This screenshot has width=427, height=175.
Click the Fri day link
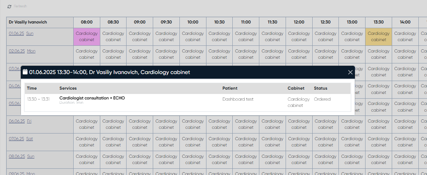pyautogui.click(x=29, y=121)
